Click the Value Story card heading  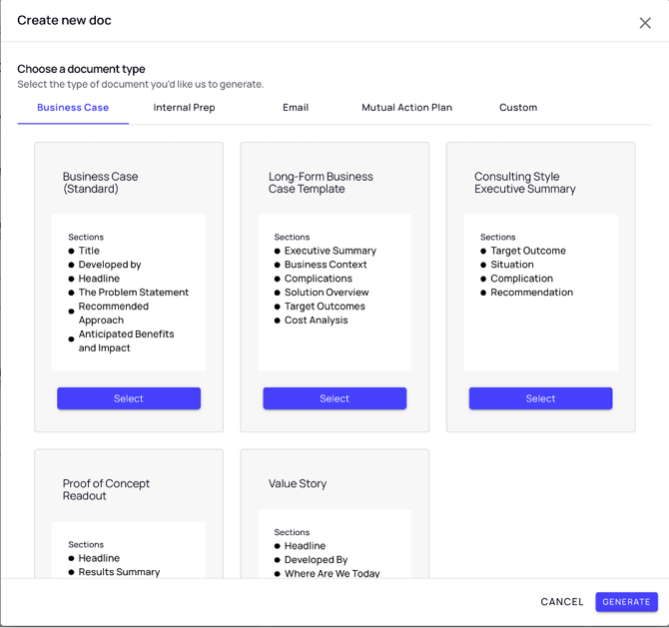coord(298,483)
